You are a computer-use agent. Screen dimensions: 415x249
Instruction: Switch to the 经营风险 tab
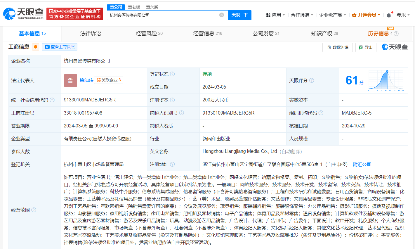click(x=149, y=34)
